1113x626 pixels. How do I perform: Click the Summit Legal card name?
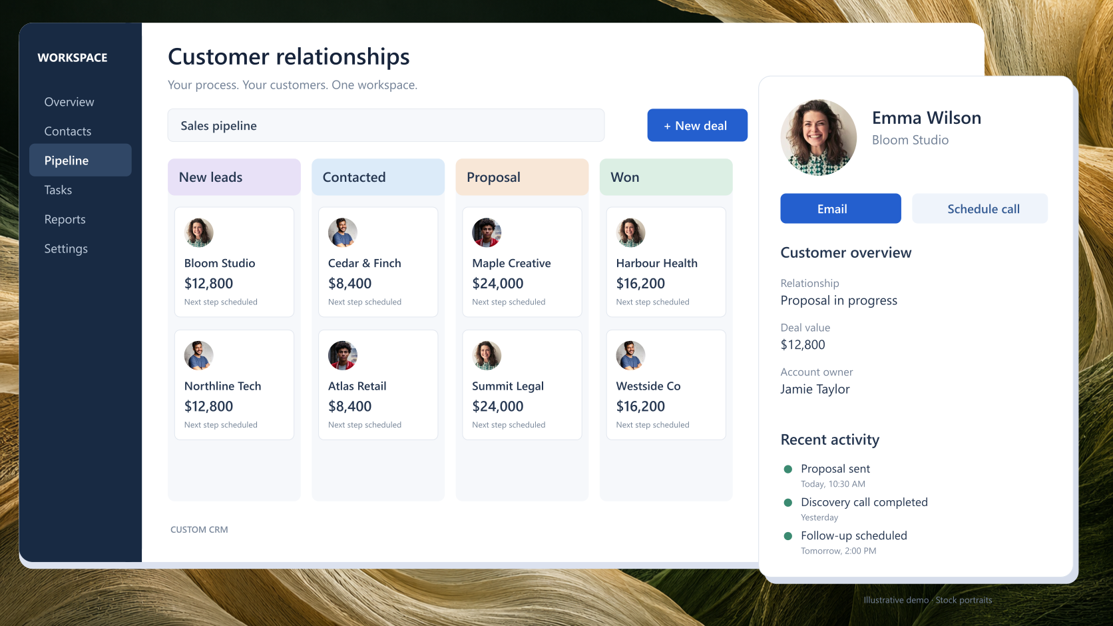[x=508, y=387]
